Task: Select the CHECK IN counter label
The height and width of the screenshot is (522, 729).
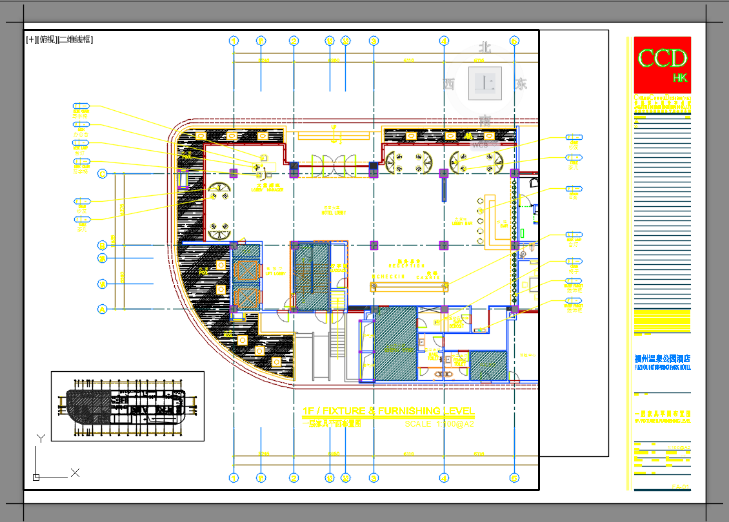Action: click(x=388, y=277)
